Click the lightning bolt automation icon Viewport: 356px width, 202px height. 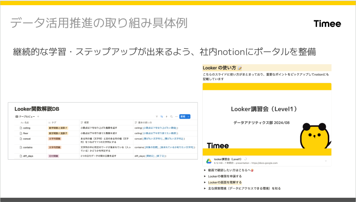167,116
